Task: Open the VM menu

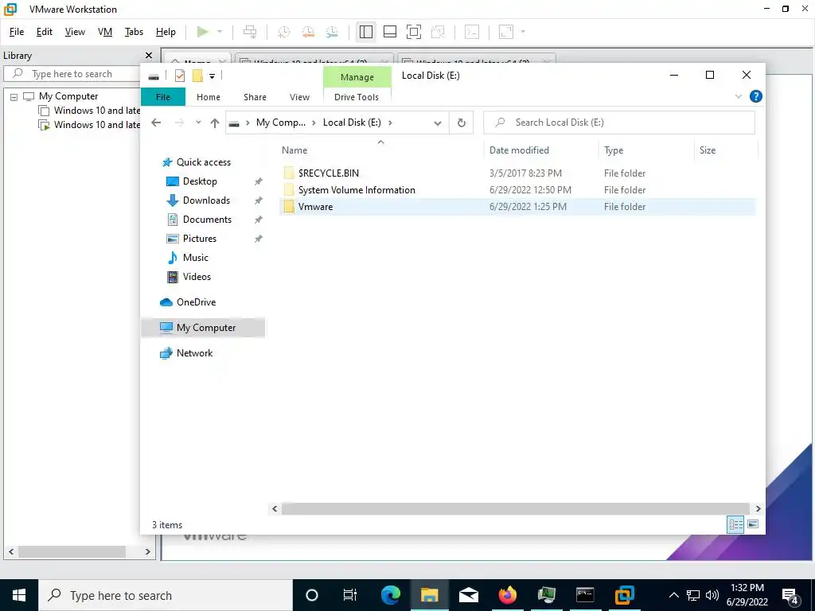Action: click(105, 32)
